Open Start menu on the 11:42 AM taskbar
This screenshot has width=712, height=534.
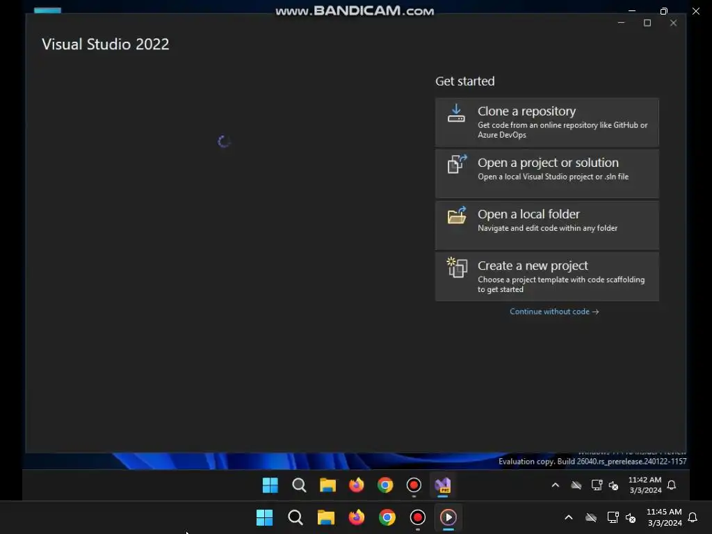tap(270, 485)
